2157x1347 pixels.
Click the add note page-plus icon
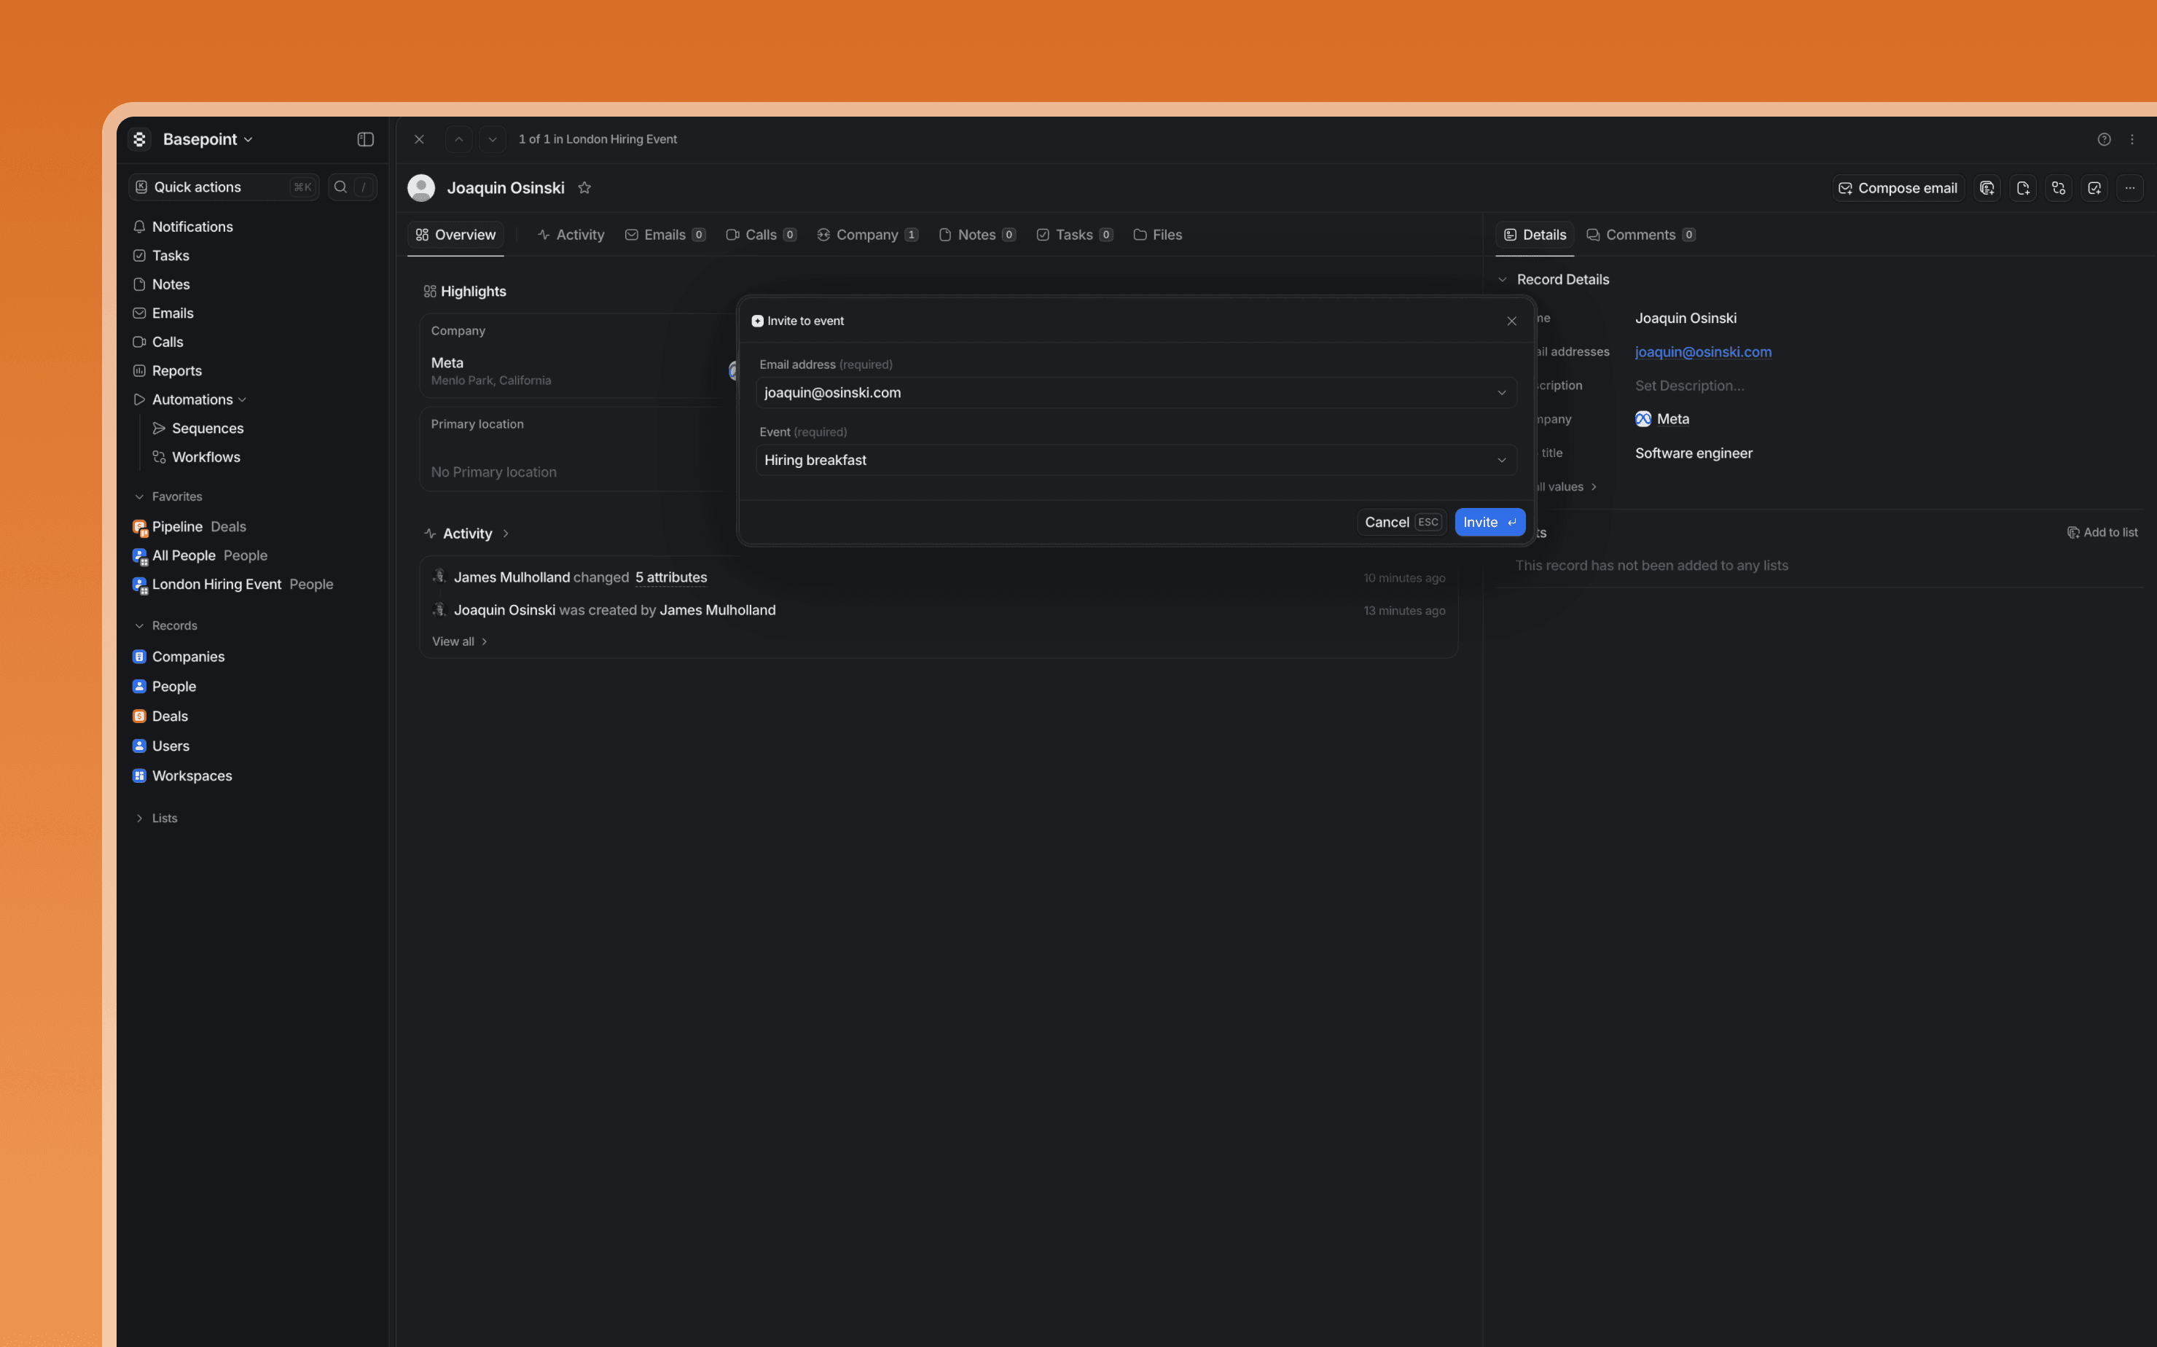pos(2022,188)
